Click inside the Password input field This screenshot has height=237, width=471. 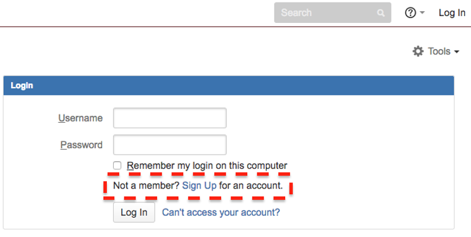(170, 145)
